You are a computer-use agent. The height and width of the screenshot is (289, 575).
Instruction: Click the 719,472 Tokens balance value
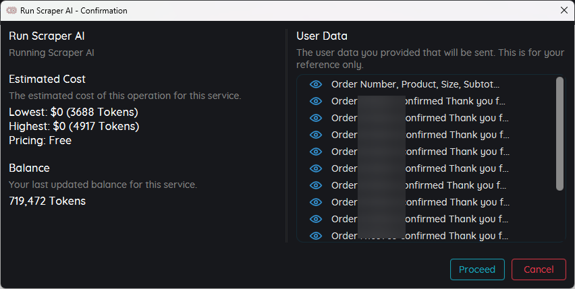(47, 201)
